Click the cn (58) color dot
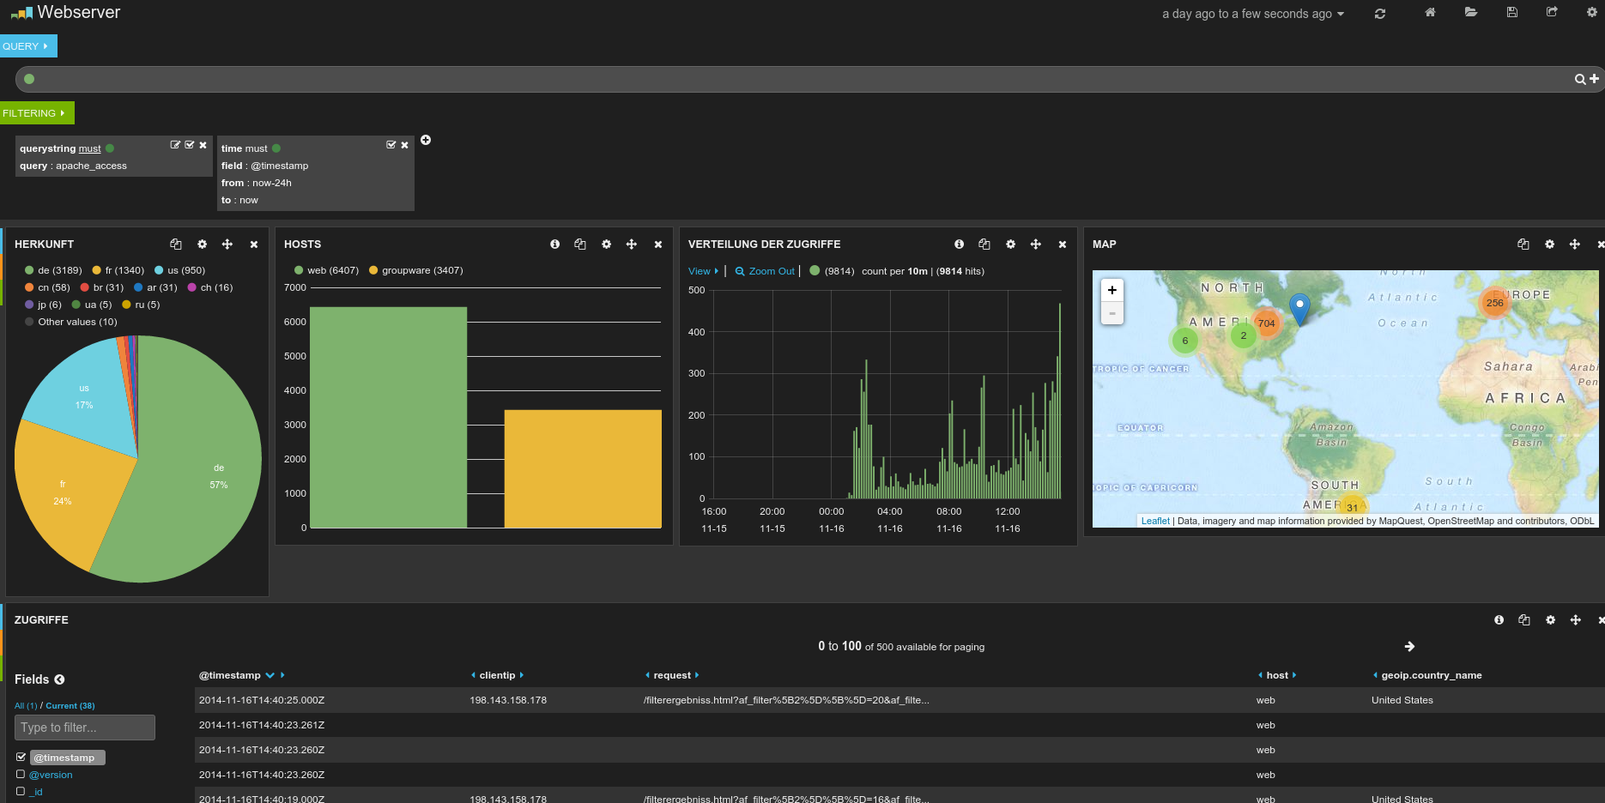 (29, 287)
